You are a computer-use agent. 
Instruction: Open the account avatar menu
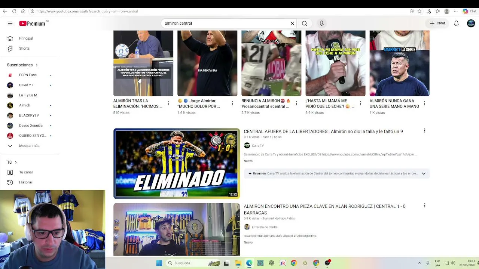[471, 23]
